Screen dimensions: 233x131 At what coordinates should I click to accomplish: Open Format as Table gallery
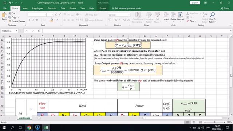[x=149, y=18]
